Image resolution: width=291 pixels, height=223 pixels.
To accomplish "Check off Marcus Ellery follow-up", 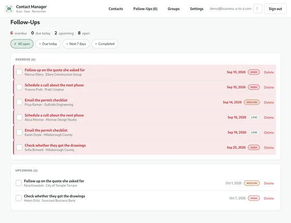I will (x=19, y=72).
